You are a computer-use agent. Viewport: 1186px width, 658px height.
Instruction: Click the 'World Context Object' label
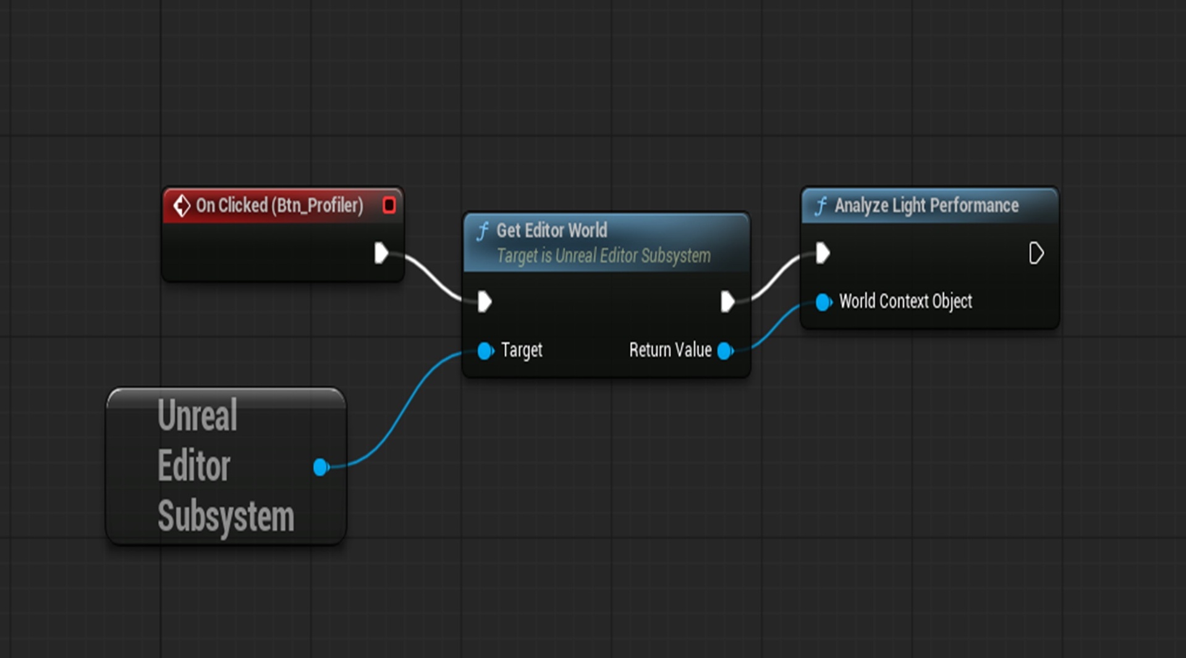905,301
